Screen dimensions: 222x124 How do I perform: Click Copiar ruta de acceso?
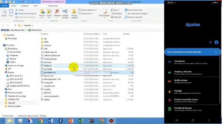26,14
